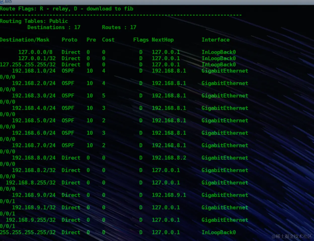
Task: Select destination 192.168.8.255/32
Action: tap(31, 183)
